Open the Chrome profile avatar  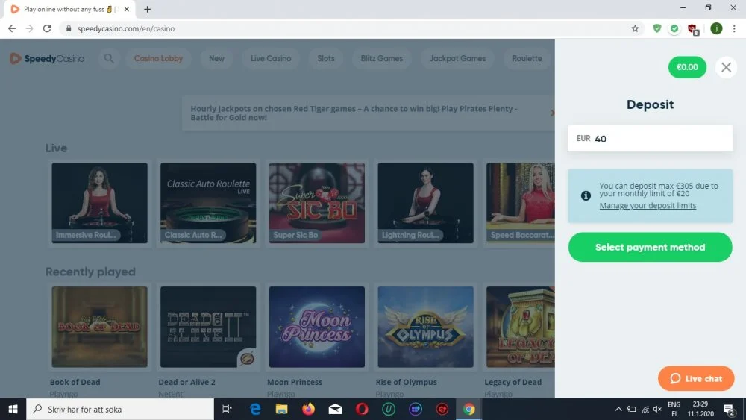(x=716, y=28)
